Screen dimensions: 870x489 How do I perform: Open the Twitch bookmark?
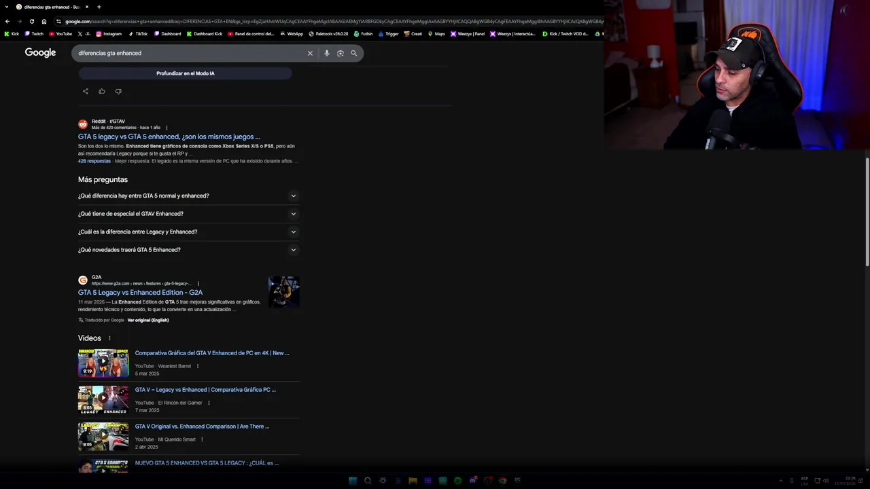pos(33,34)
